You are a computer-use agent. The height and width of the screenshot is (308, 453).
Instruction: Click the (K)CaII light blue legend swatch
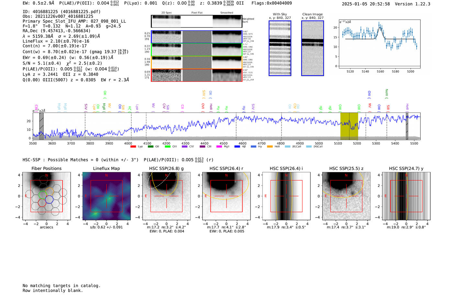[287, 147]
